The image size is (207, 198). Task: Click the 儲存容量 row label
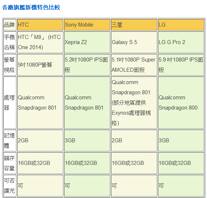10,163
